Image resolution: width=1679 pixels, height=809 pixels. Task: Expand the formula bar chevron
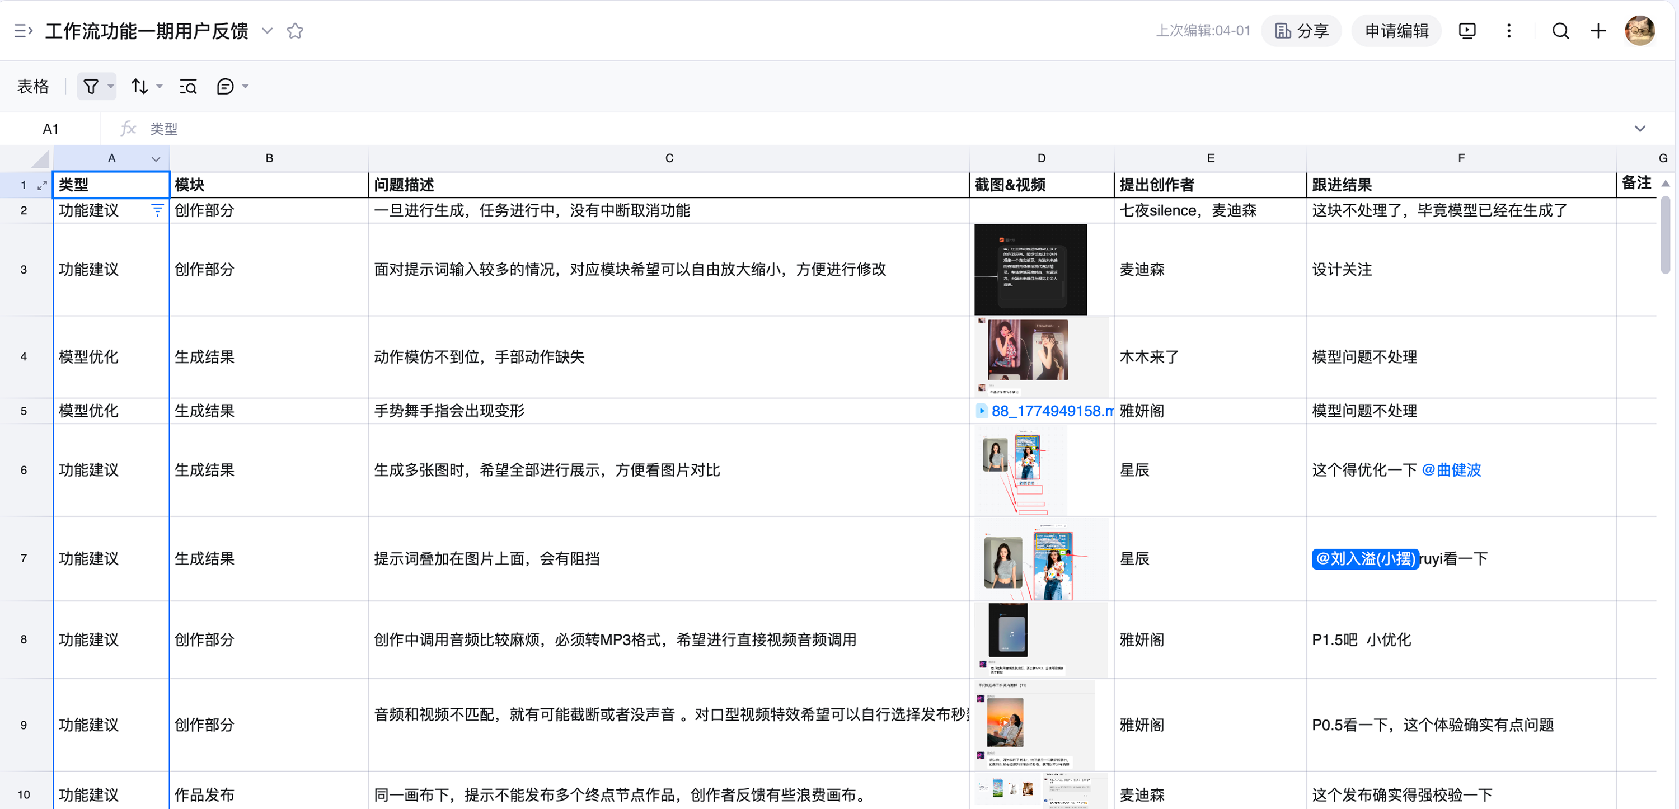click(x=1640, y=128)
